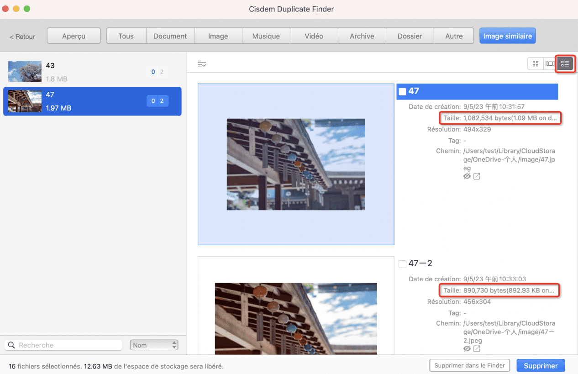Select the Image tab
This screenshot has width=578, height=374.
[218, 36]
